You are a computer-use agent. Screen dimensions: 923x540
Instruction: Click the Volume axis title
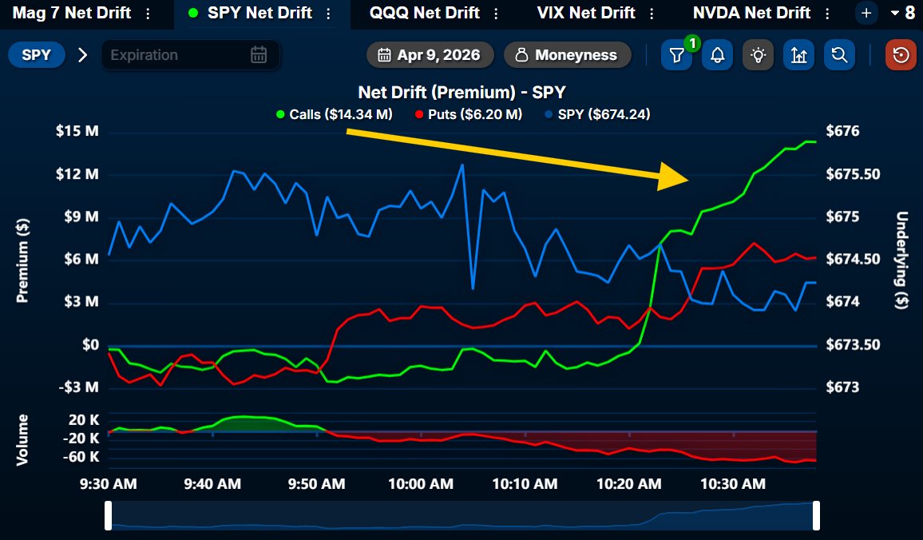pyautogui.click(x=22, y=440)
